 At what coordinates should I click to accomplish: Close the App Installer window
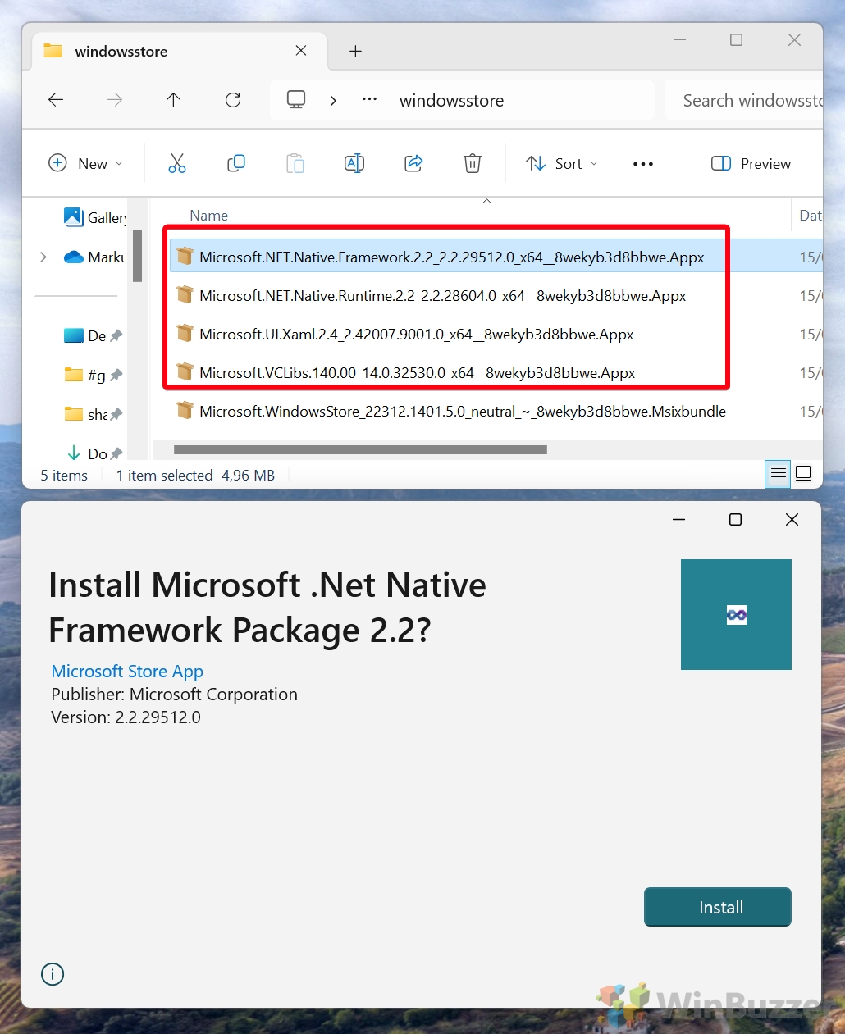click(792, 520)
